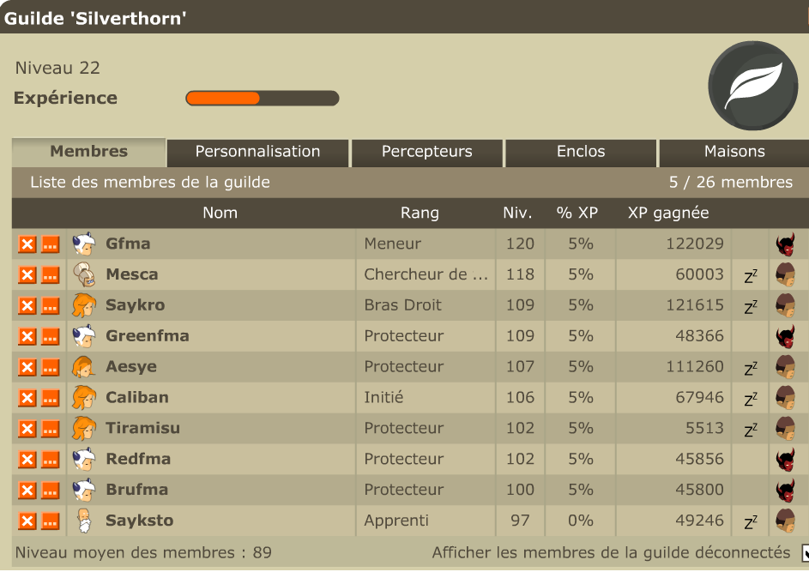Sort members by the 'XP gagnée' column header
This screenshot has width=809, height=572.
click(x=668, y=213)
